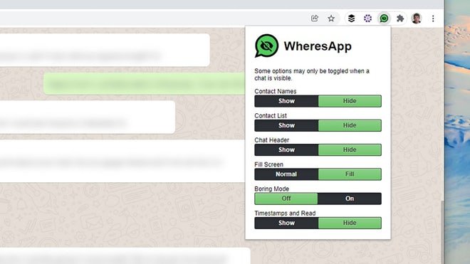Open the purple dotted circle extension
470x264 pixels.
click(367, 19)
